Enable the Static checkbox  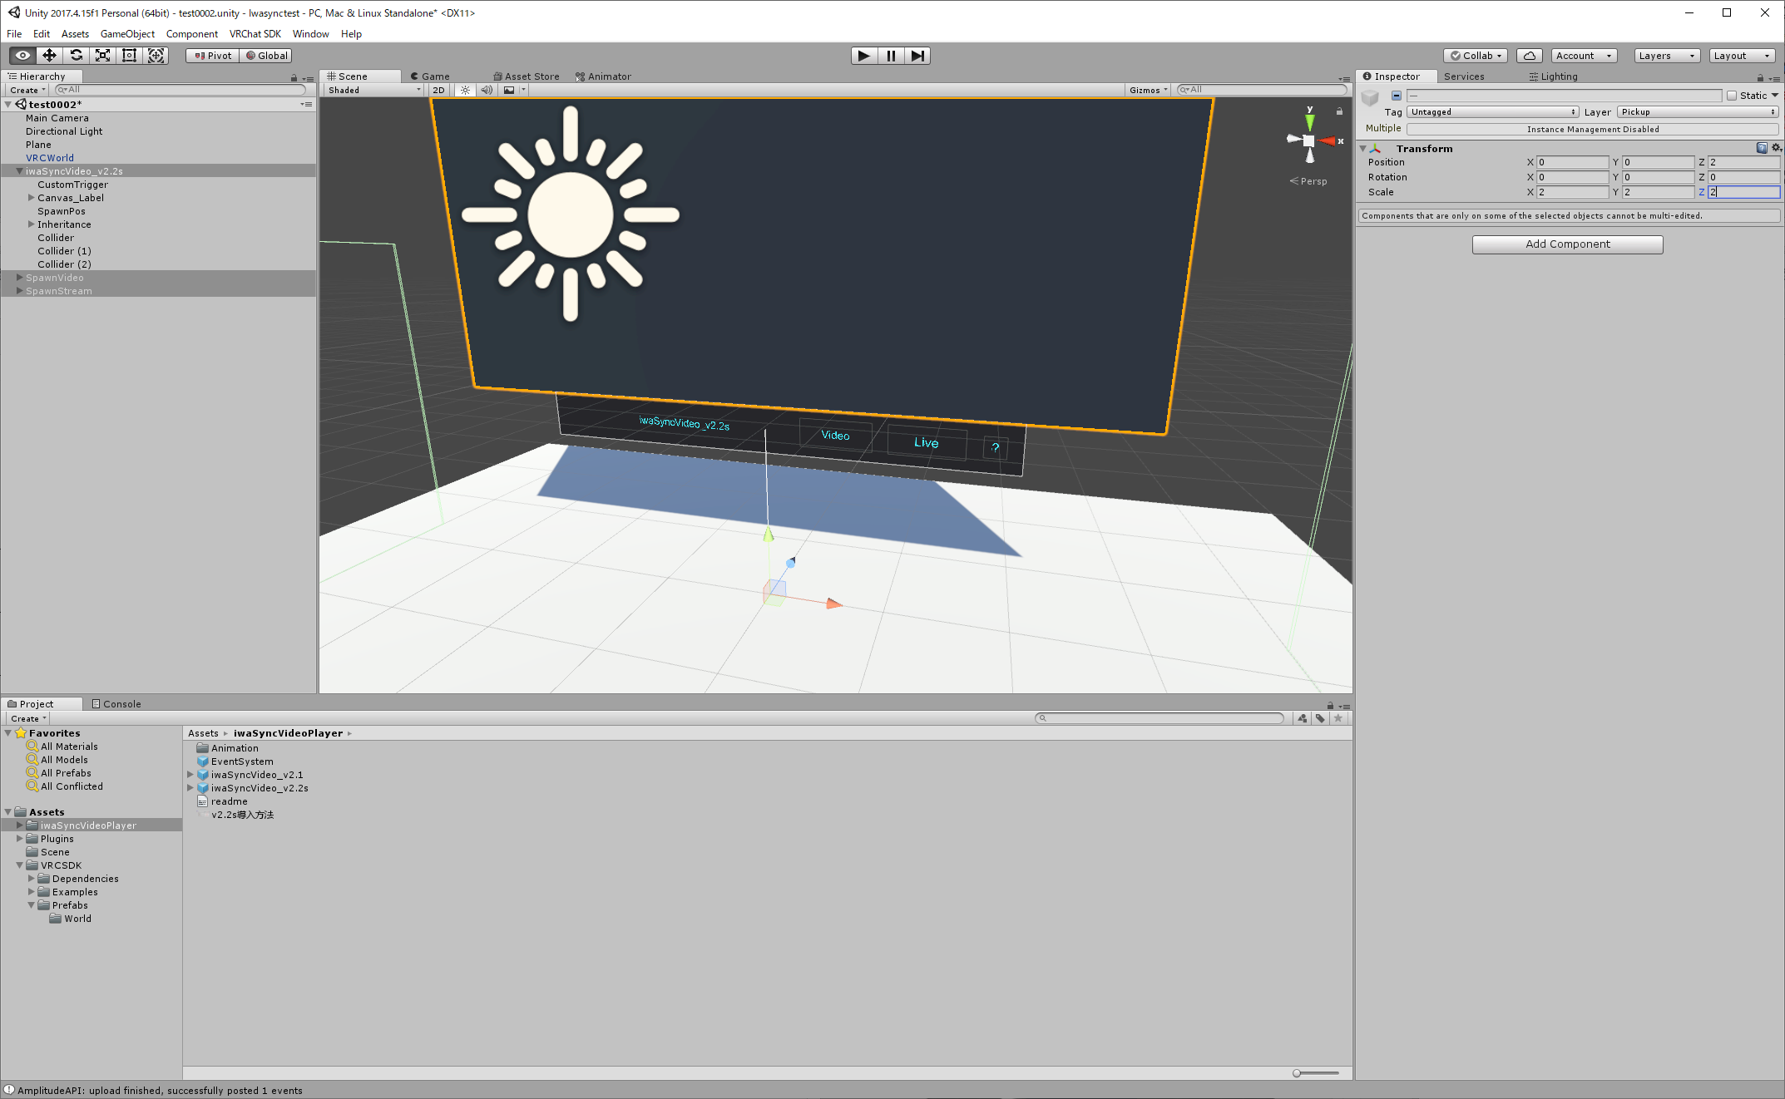pyautogui.click(x=1732, y=96)
